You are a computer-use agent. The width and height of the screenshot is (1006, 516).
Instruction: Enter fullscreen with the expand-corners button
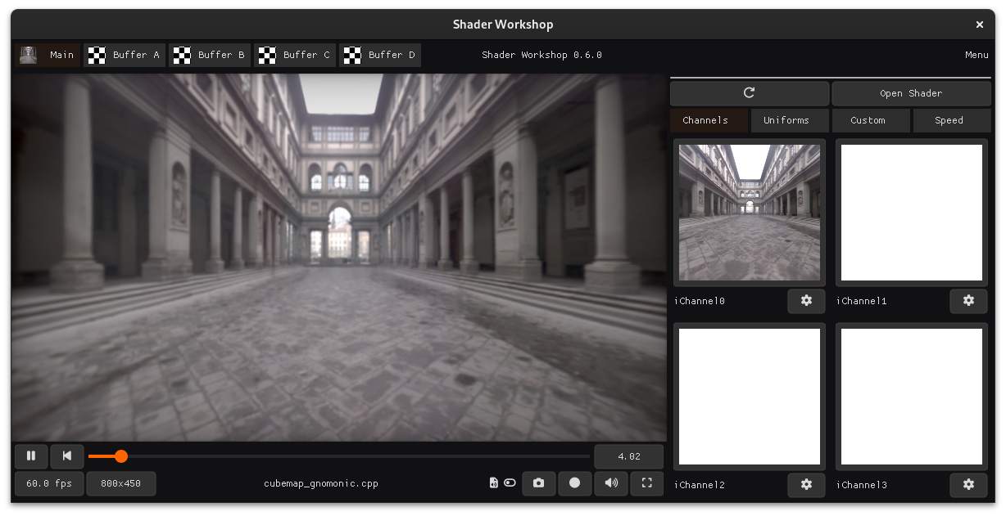coord(646,483)
